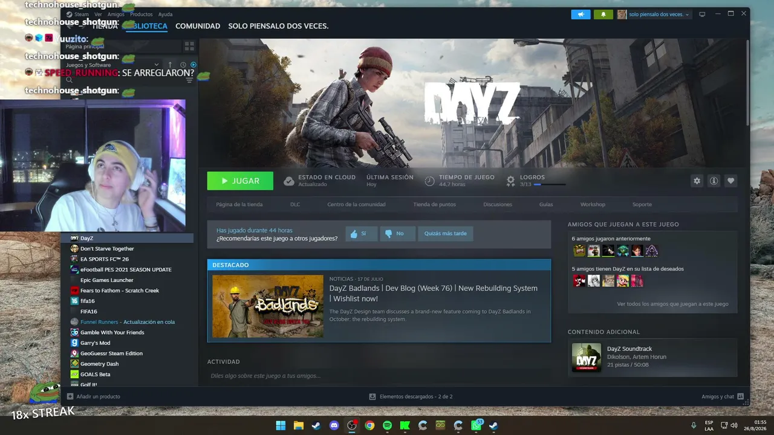774x435 pixels.
Task: Open the Productos menu
Action: (141, 14)
